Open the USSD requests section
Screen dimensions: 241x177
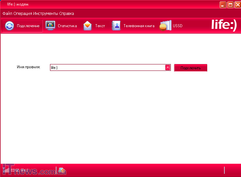click(171, 26)
